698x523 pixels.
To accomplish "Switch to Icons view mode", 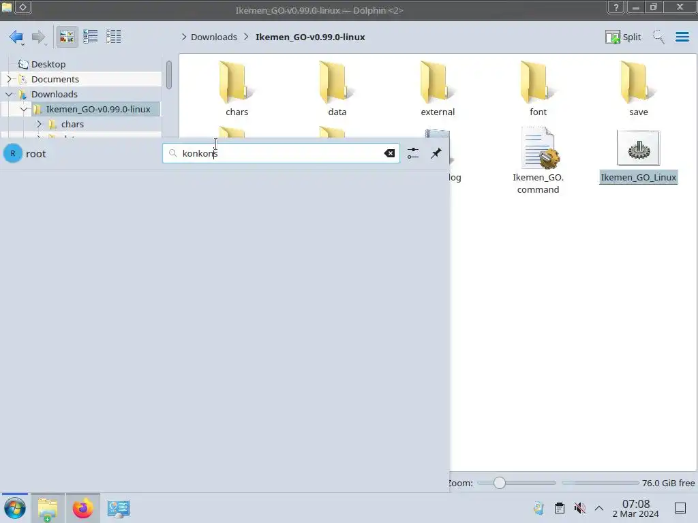I will pyautogui.click(x=67, y=37).
